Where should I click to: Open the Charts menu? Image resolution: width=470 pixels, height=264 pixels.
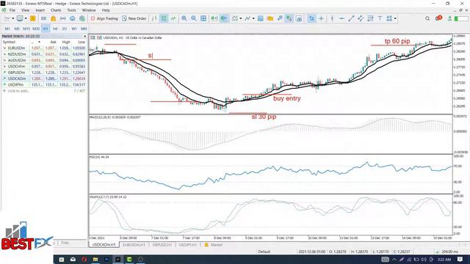coord(56,10)
